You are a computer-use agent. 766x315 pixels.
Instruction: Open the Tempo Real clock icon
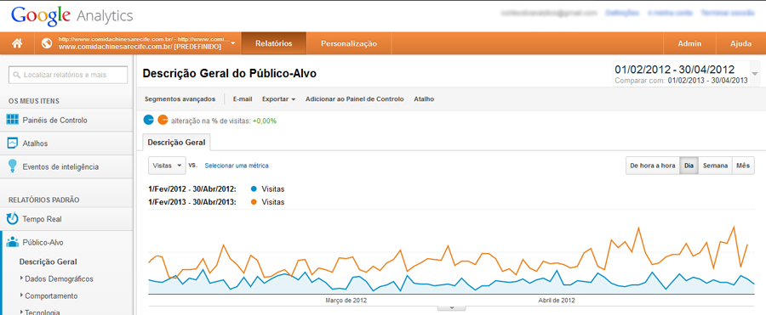click(x=13, y=219)
